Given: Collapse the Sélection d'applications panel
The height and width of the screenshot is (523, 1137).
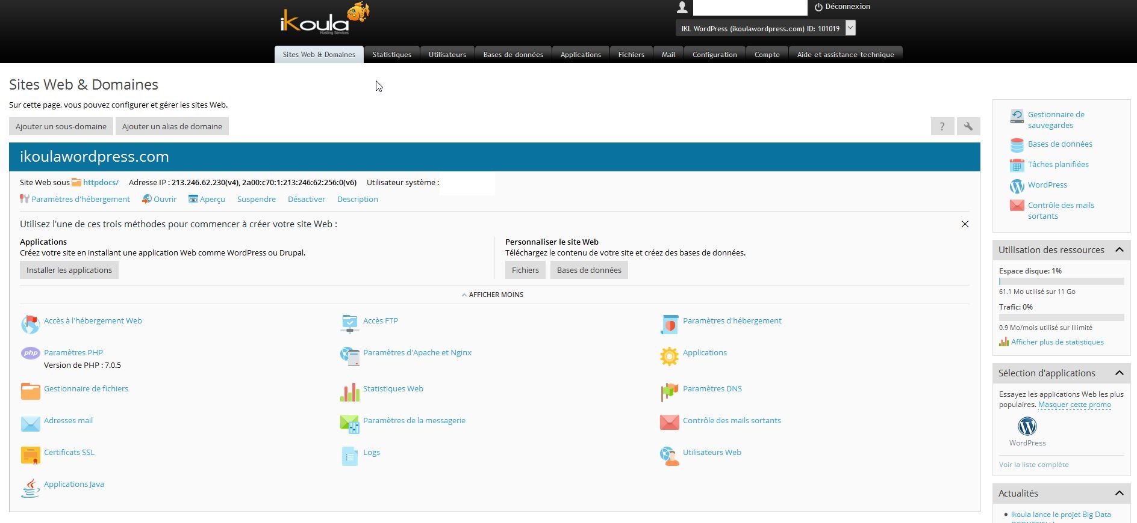Looking at the screenshot, I should 1119,373.
